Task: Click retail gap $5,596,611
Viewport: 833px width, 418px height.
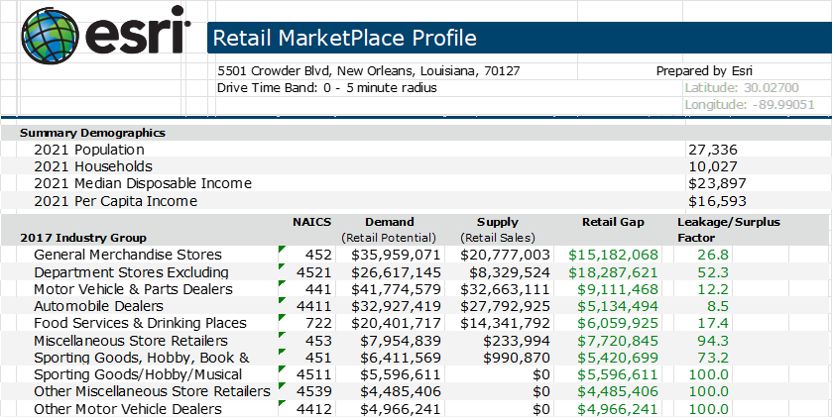Action: tap(618, 374)
